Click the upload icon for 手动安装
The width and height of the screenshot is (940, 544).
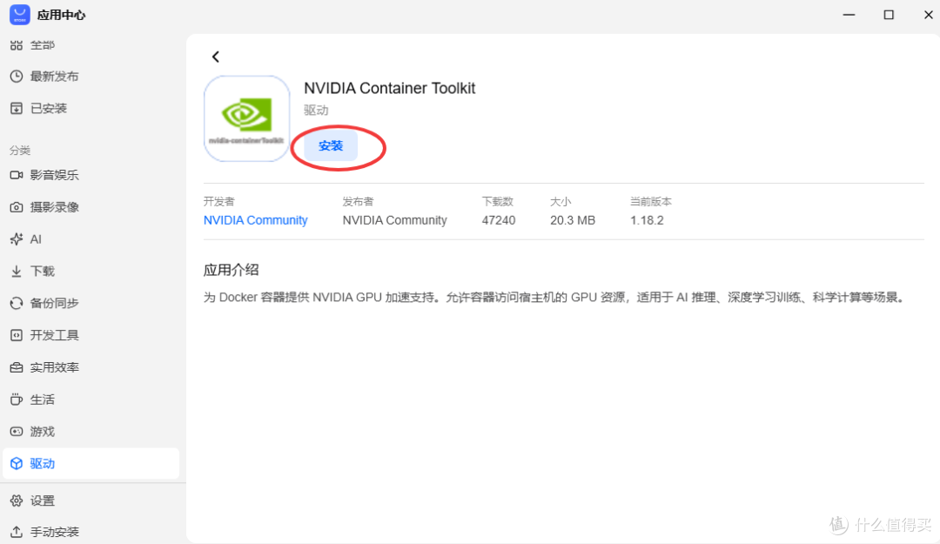17,532
